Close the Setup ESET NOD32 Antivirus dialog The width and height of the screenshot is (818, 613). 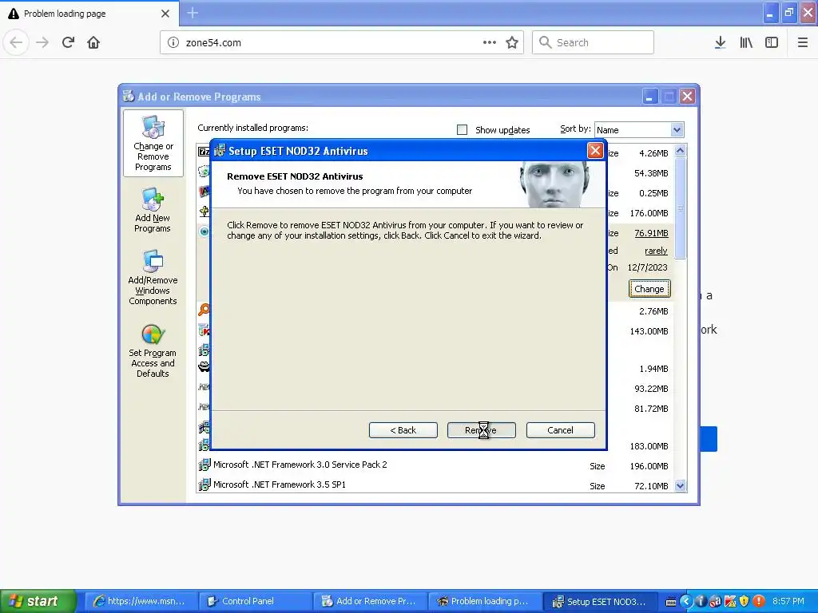pyautogui.click(x=595, y=151)
